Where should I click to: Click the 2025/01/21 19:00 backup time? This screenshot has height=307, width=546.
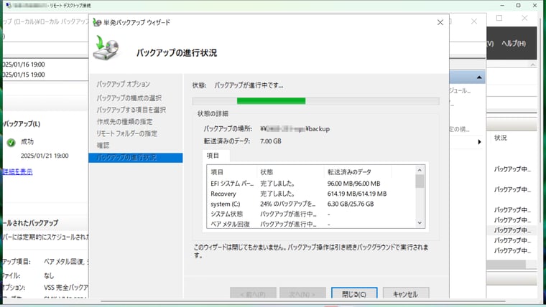(45, 156)
